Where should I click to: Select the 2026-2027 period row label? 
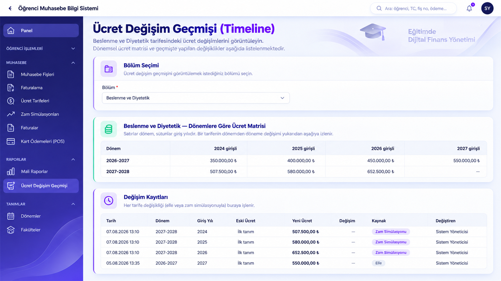(x=118, y=160)
